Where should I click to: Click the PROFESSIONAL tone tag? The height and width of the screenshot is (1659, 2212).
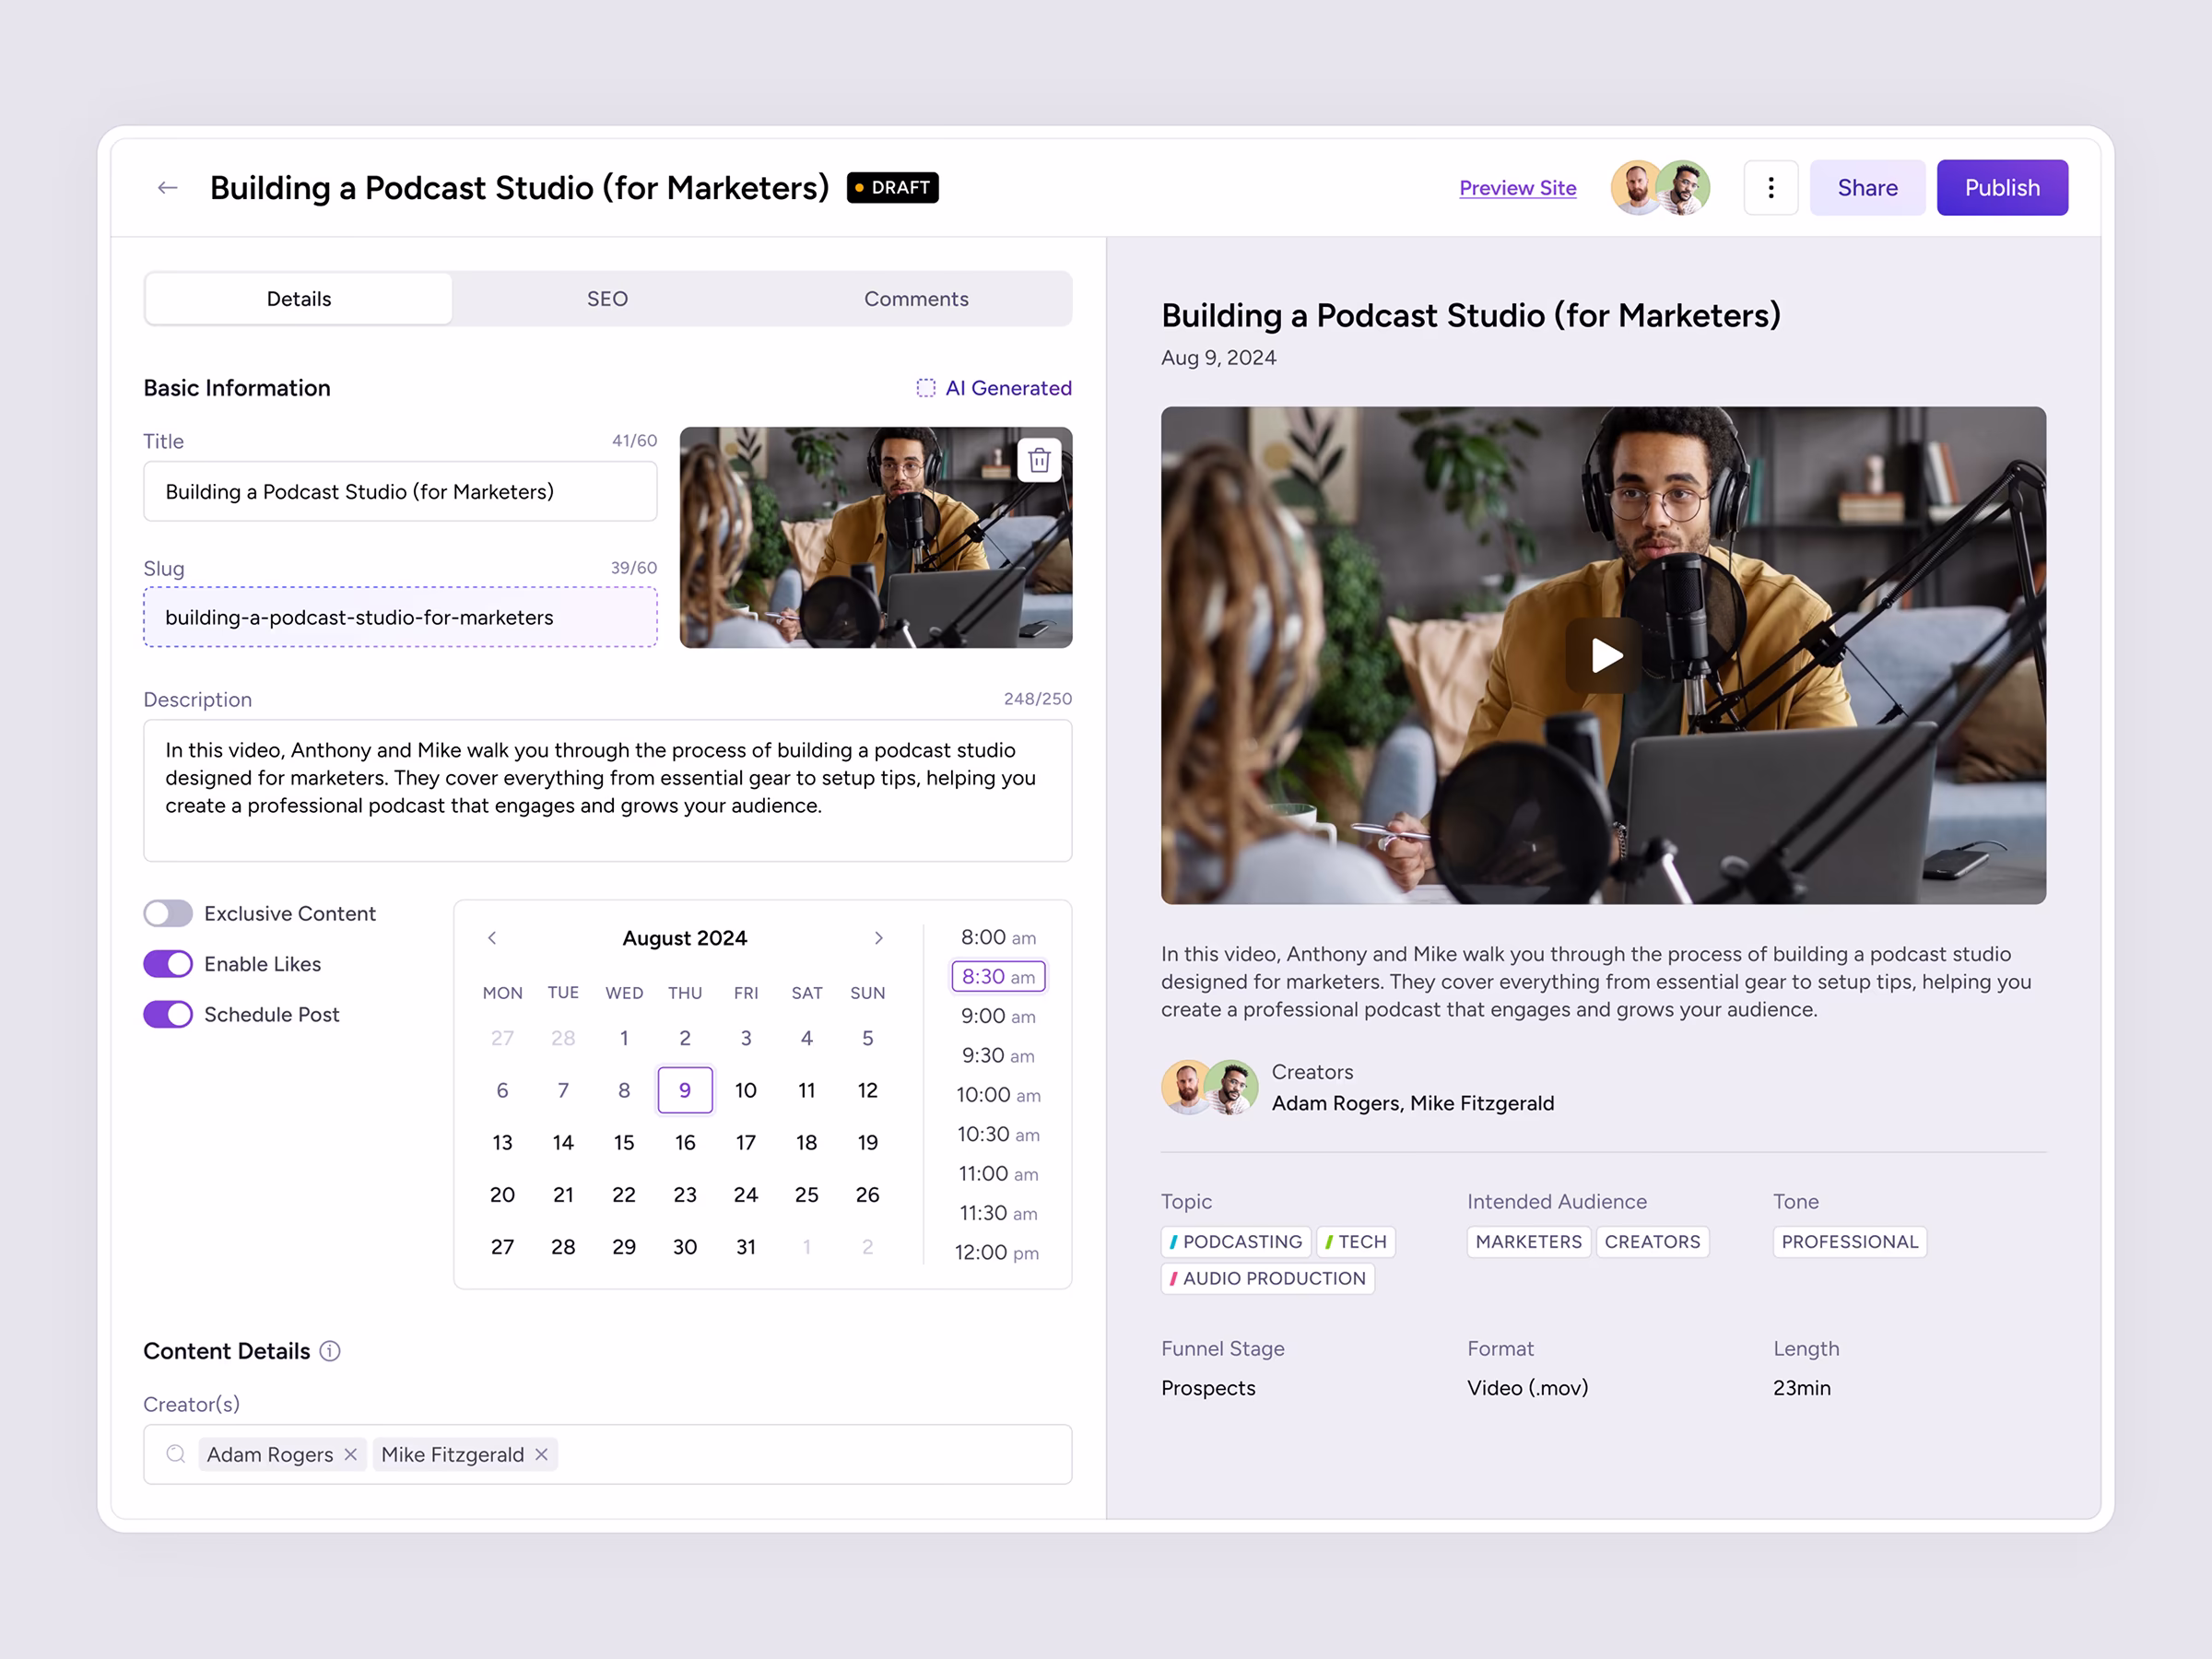(1850, 1241)
